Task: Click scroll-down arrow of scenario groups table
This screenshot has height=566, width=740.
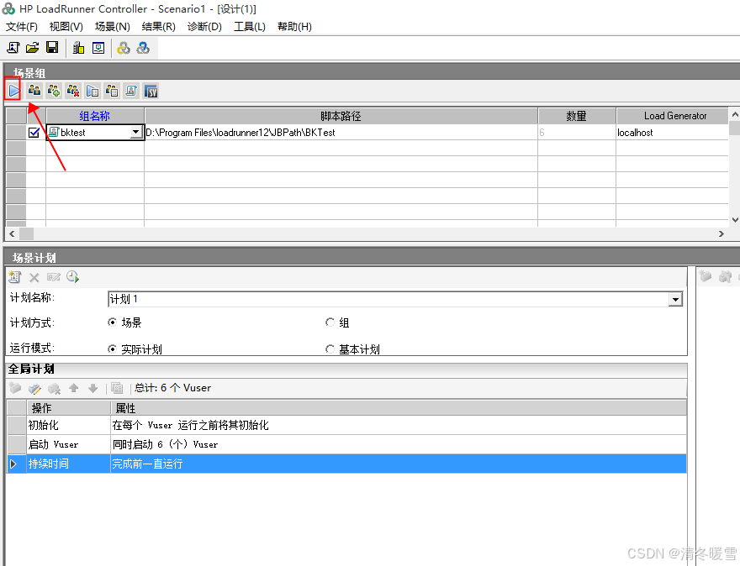Action: pos(735,220)
